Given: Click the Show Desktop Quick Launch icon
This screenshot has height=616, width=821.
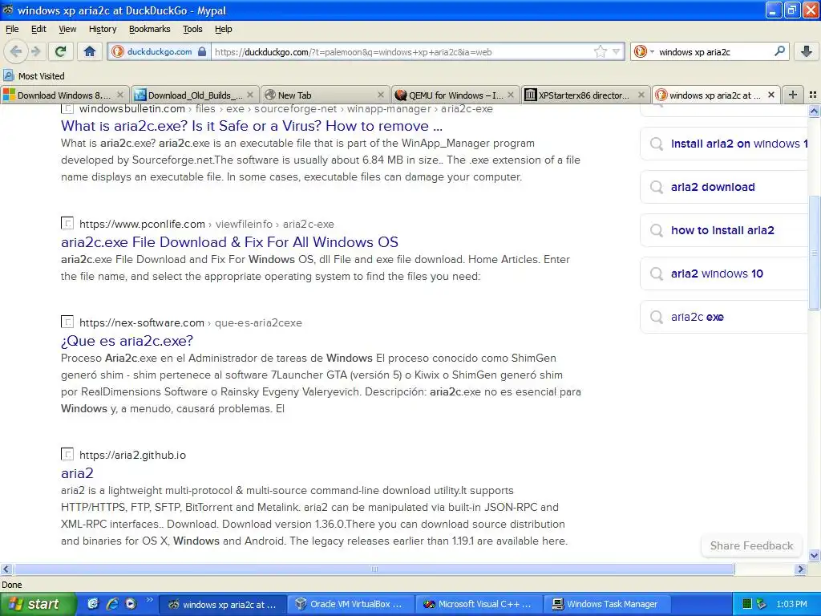Looking at the screenshot, I should pyautogui.click(x=93, y=604).
